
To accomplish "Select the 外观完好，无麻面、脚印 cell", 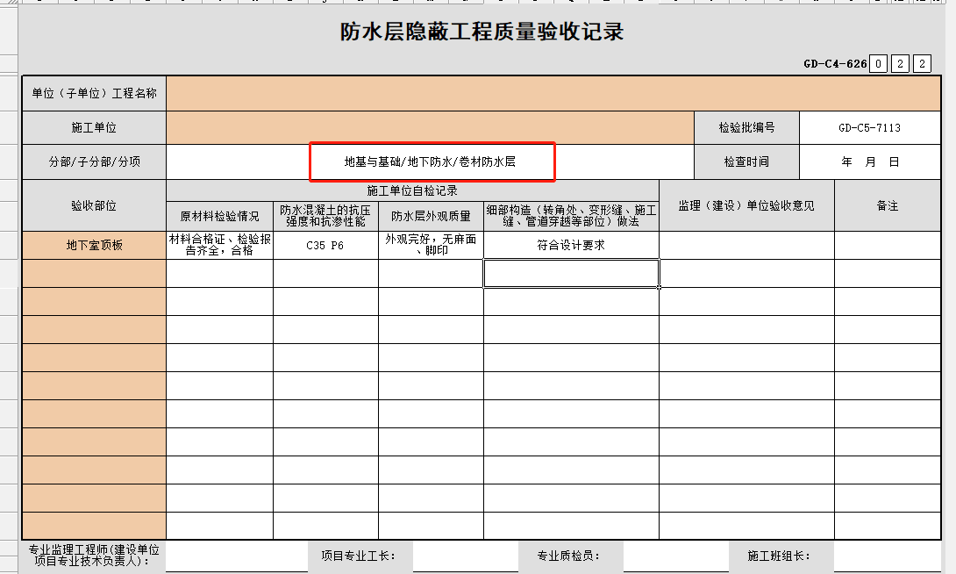I will tap(431, 246).
